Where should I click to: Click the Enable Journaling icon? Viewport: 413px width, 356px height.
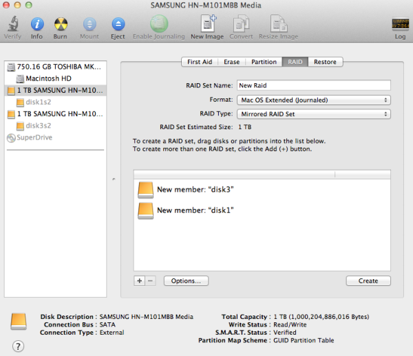[x=159, y=23]
